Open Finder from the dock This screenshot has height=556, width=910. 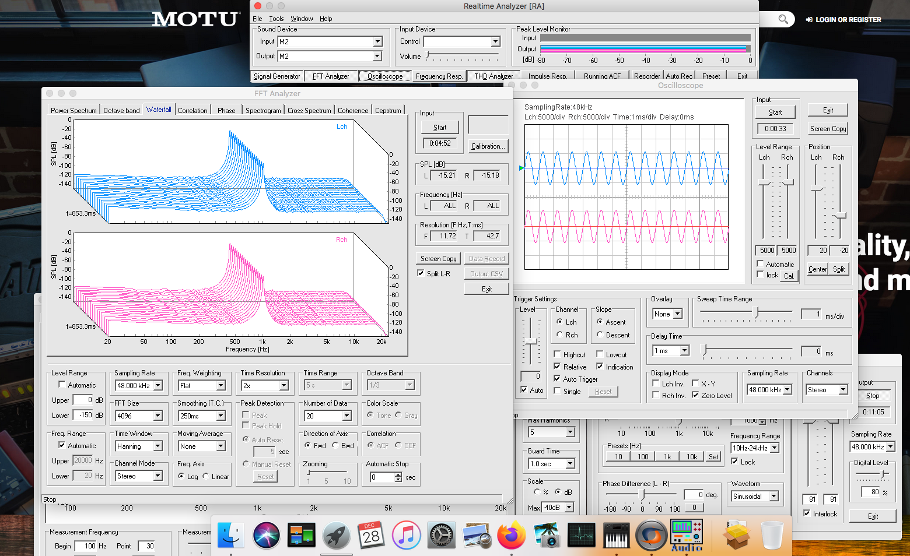click(231, 535)
